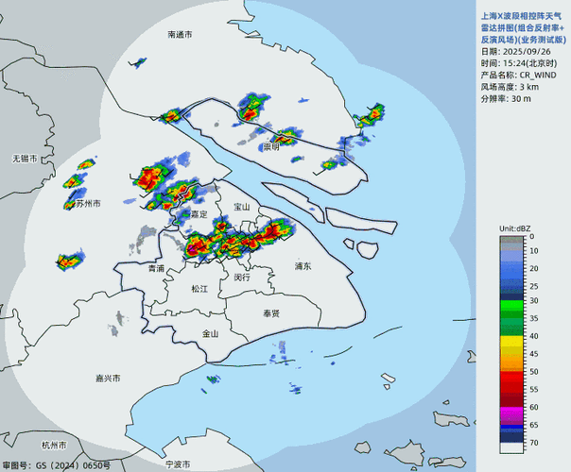571x472 pixels.
Task: Click the 崇明 district label
Action: [271, 147]
